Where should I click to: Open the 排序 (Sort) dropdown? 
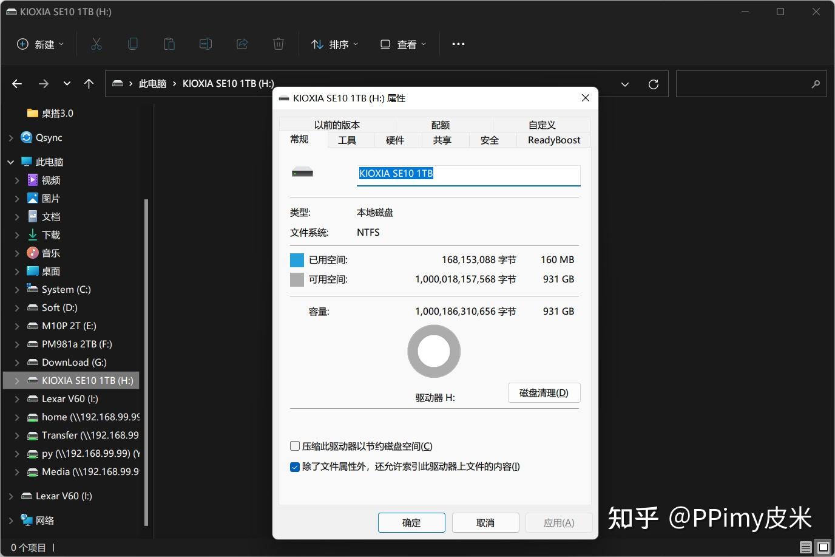click(334, 44)
